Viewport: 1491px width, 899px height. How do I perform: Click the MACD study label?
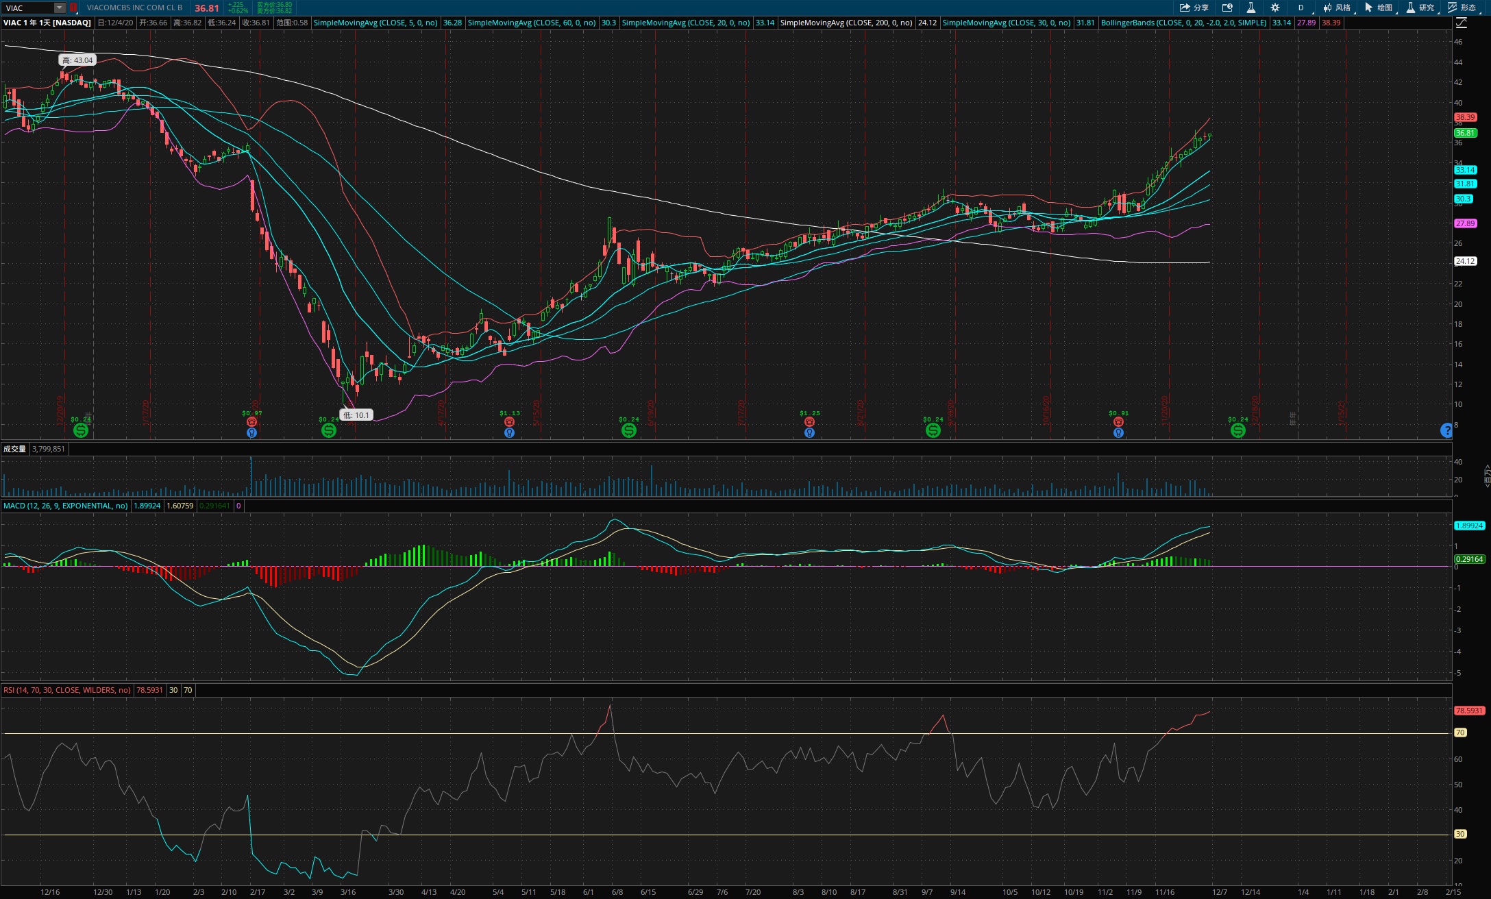(65, 506)
